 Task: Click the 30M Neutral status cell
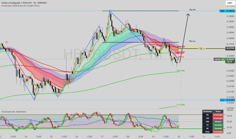218,122
